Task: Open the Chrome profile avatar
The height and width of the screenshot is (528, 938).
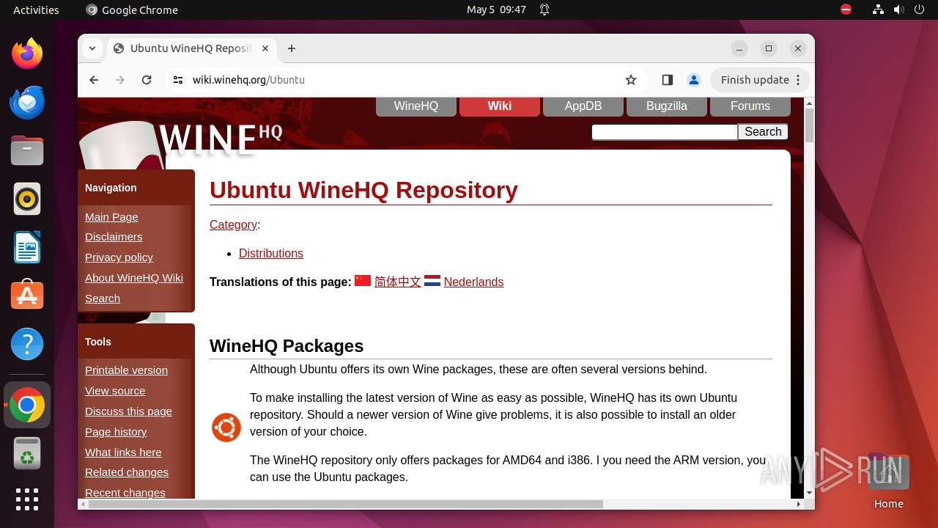Action: coord(693,80)
